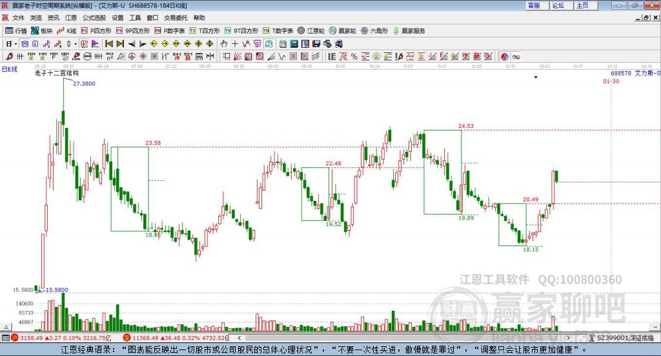Step chart right with black right arrow

(x=143, y=44)
